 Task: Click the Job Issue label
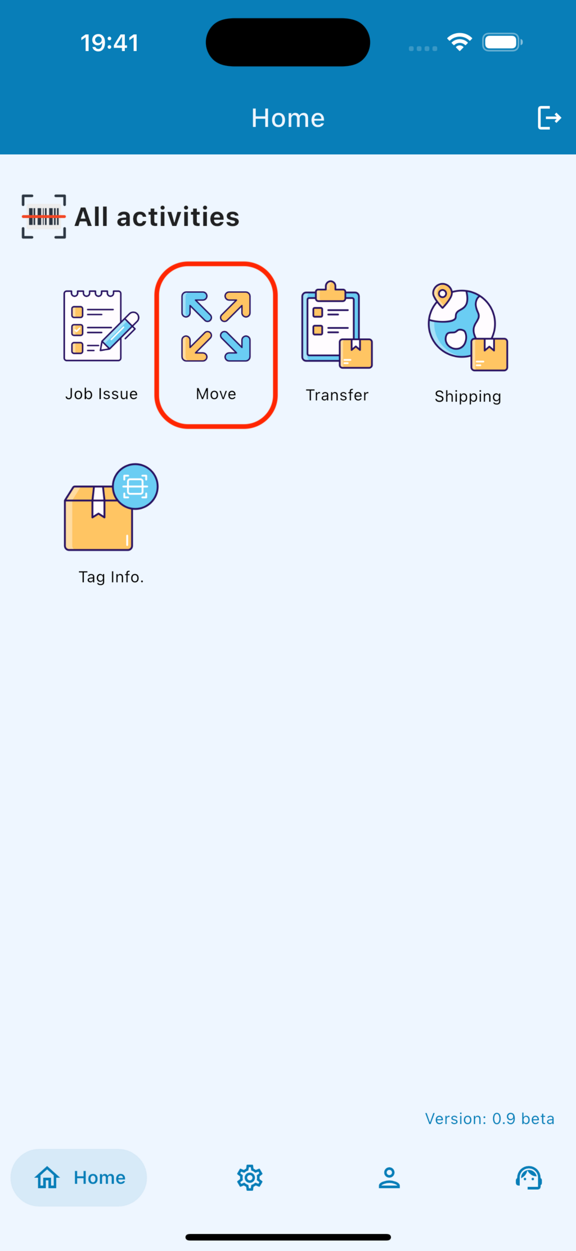(102, 394)
